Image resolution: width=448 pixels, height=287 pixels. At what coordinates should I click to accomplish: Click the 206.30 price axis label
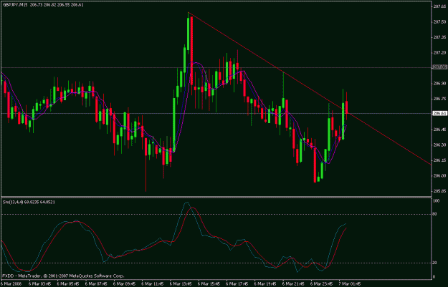pyautogui.click(x=439, y=145)
